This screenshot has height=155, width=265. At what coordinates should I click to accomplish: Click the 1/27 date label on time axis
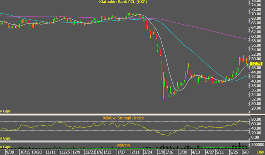(x=121, y=152)
